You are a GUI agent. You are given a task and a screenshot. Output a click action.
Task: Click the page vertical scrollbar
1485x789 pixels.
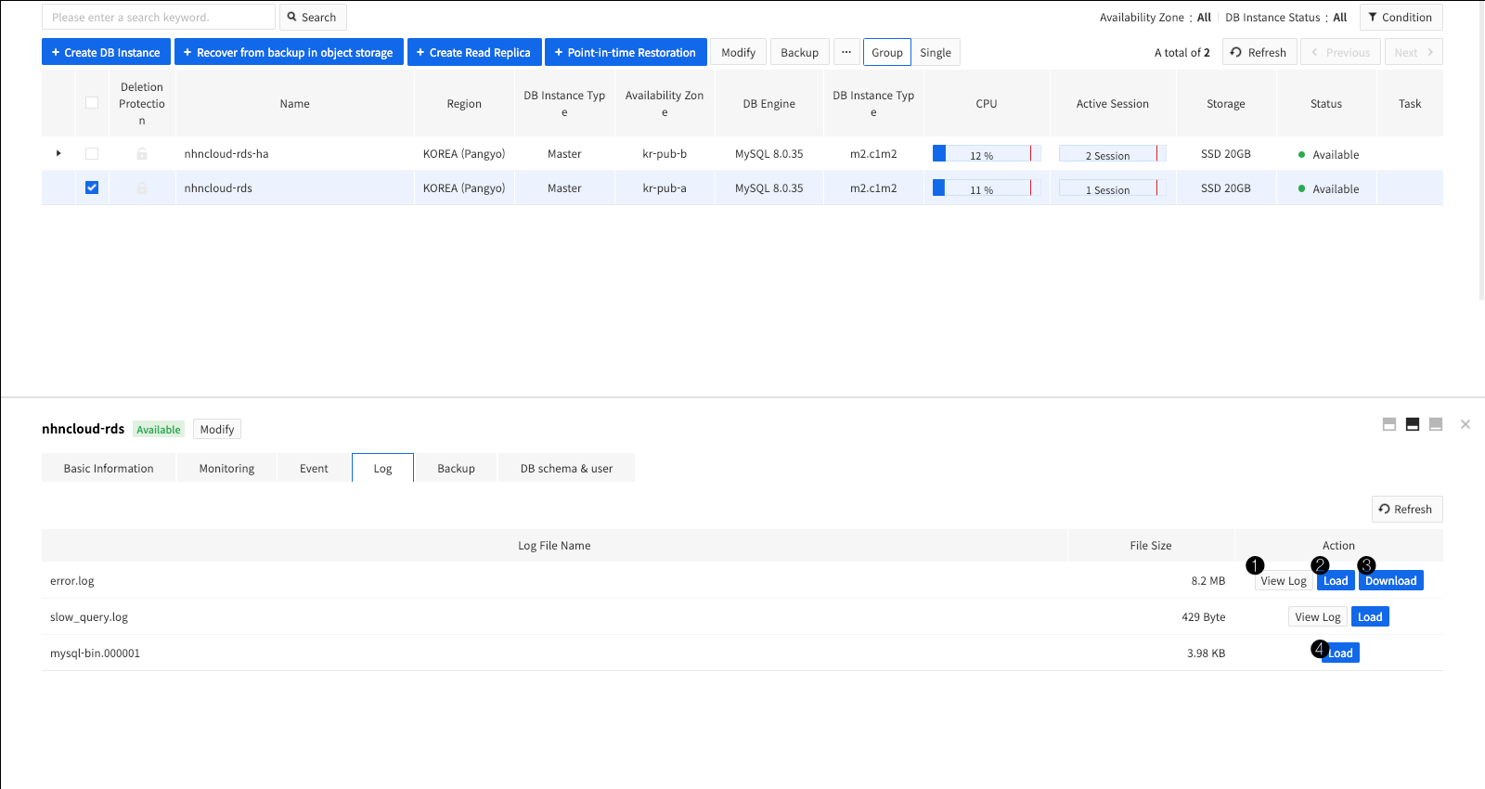click(x=1481, y=149)
